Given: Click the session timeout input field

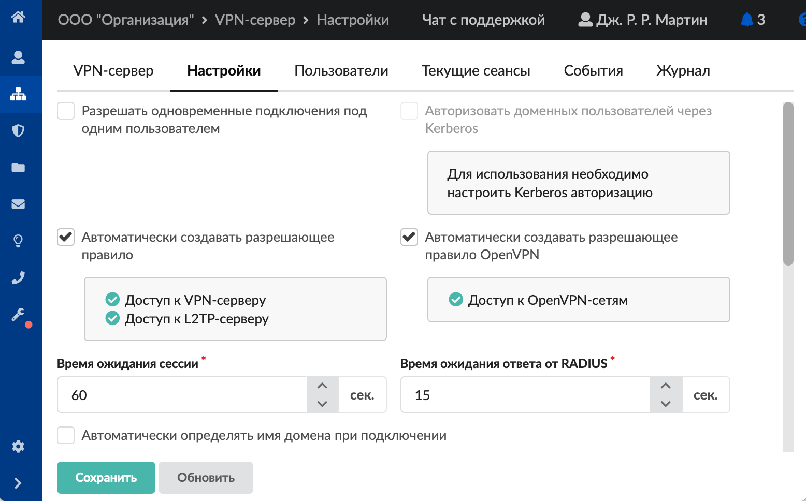Looking at the screenshot, I should [182, 395].
